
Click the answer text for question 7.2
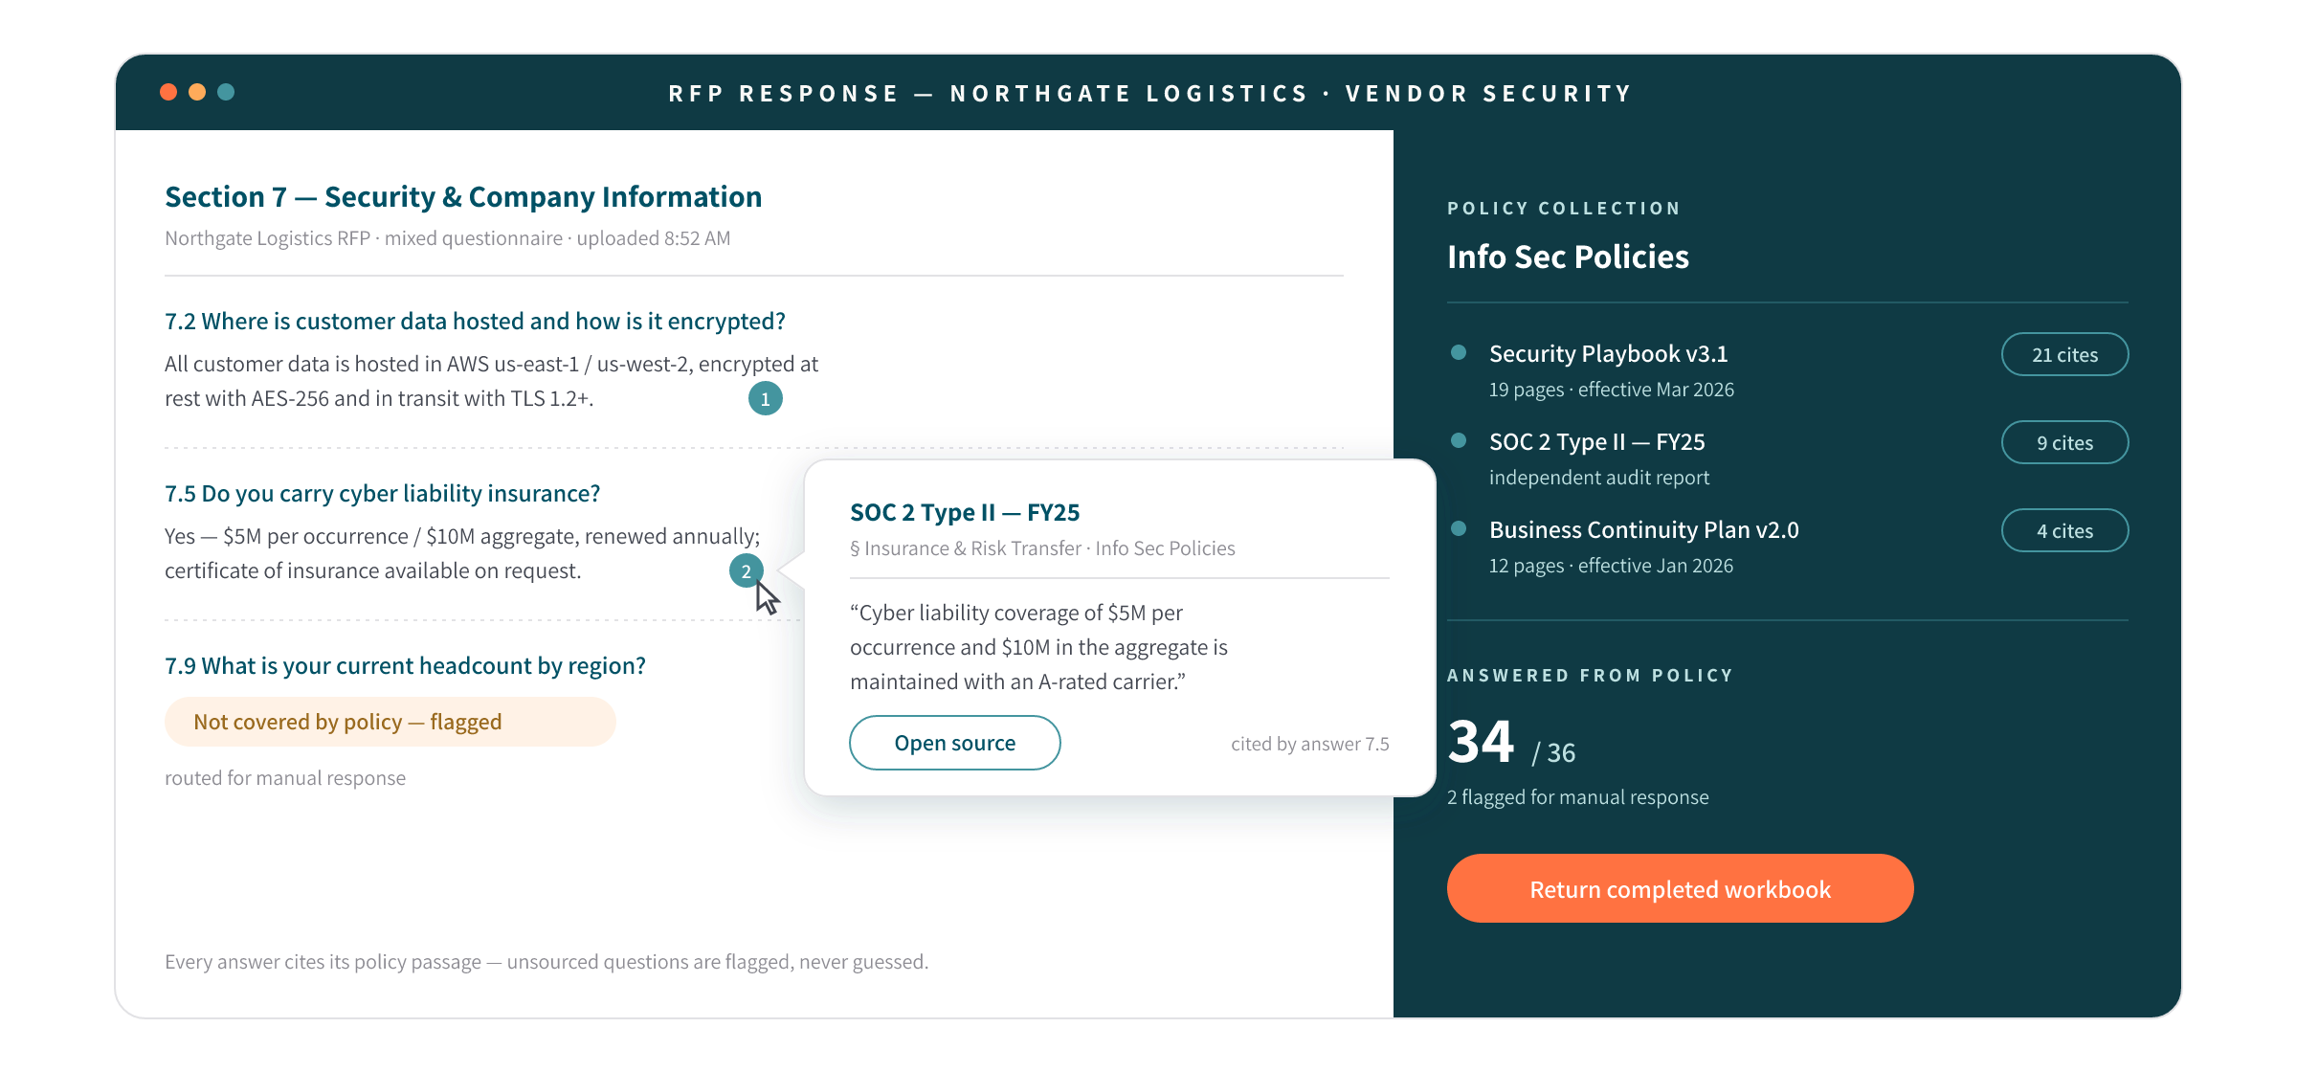(x=491, y=381)
